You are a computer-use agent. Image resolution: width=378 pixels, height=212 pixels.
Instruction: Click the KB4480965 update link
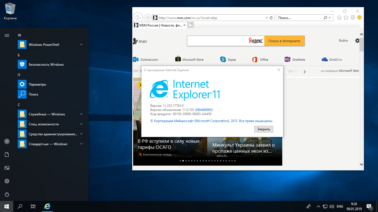[x=204, y=110]
